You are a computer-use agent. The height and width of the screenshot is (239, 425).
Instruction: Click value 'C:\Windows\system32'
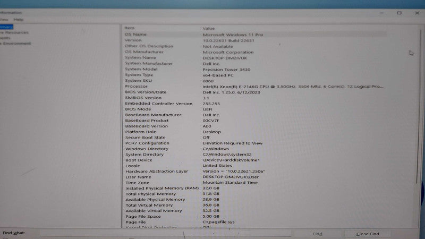[227, 154]
